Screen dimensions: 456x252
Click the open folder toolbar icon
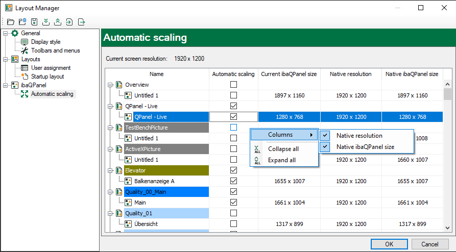click(11, 22)
